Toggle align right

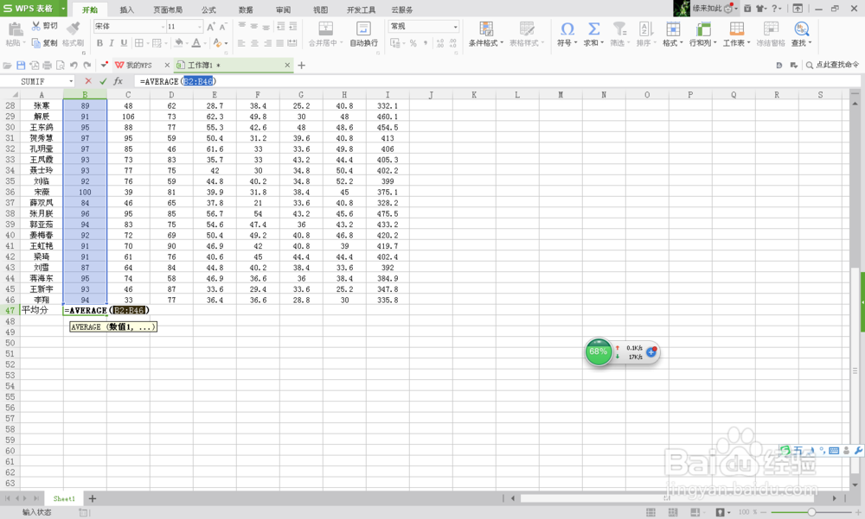point(267,43)
